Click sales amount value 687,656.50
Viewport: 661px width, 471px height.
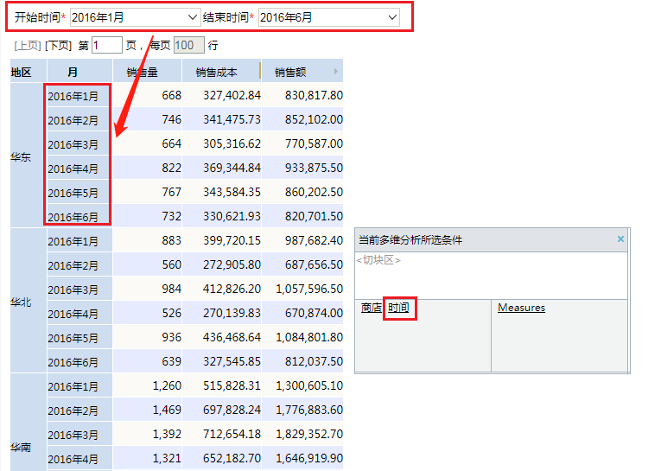(314, 264)
